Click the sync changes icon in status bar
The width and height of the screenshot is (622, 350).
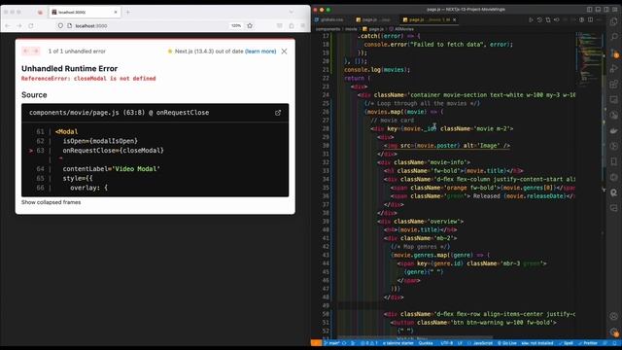point(344,343)
